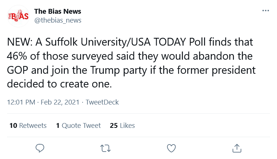Screen dimensions: 277x159
Task: Click the phrase 'Suffolk University/USA TODAY'
Action: [116, 43]
